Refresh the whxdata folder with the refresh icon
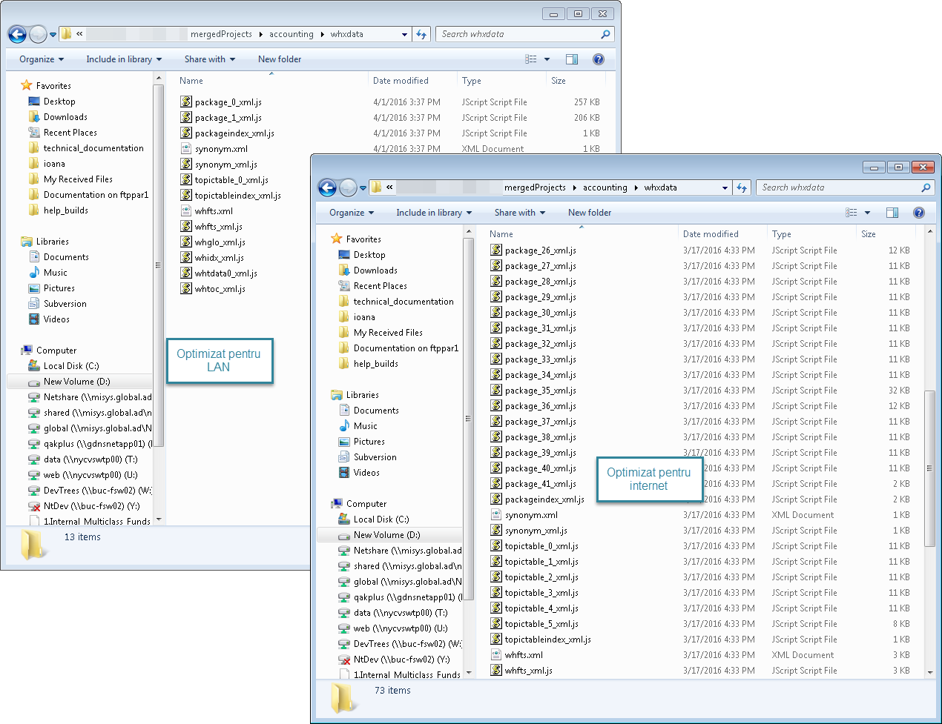The image size is (942, 724). click(742, 187)
